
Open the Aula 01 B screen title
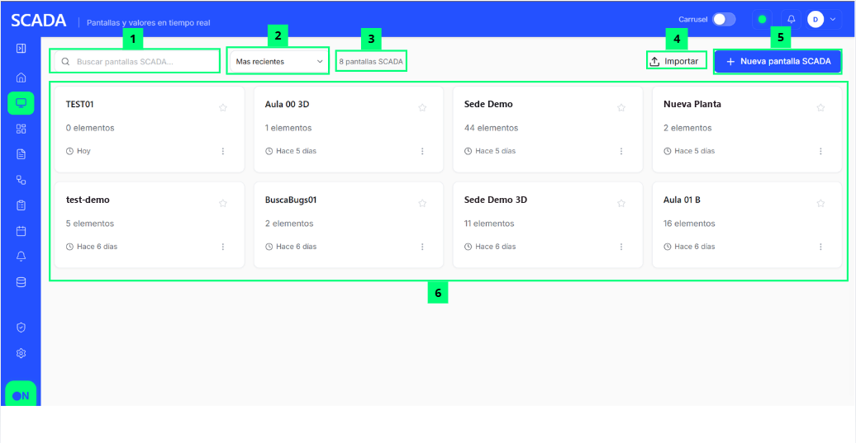point(682,200)
